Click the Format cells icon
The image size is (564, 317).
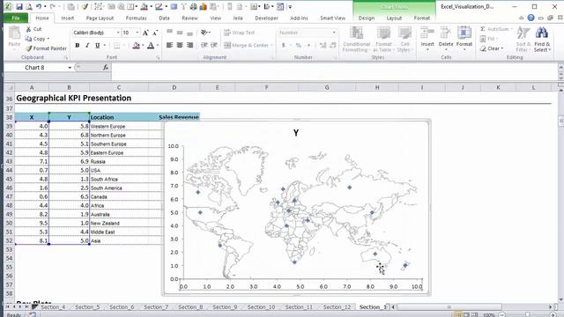(464, 33)
